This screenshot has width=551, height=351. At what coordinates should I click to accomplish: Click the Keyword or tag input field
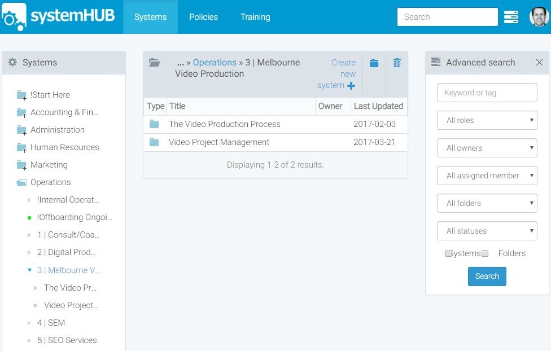(x=487, y=93)
